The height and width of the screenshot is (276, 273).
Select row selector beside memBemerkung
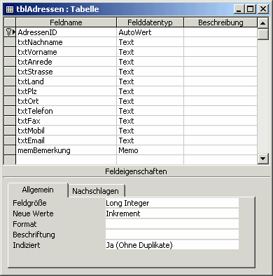pos(10,150)
